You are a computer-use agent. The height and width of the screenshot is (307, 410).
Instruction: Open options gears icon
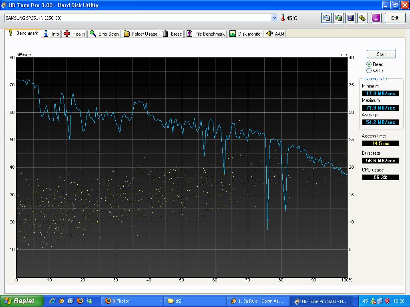point(362,18)
